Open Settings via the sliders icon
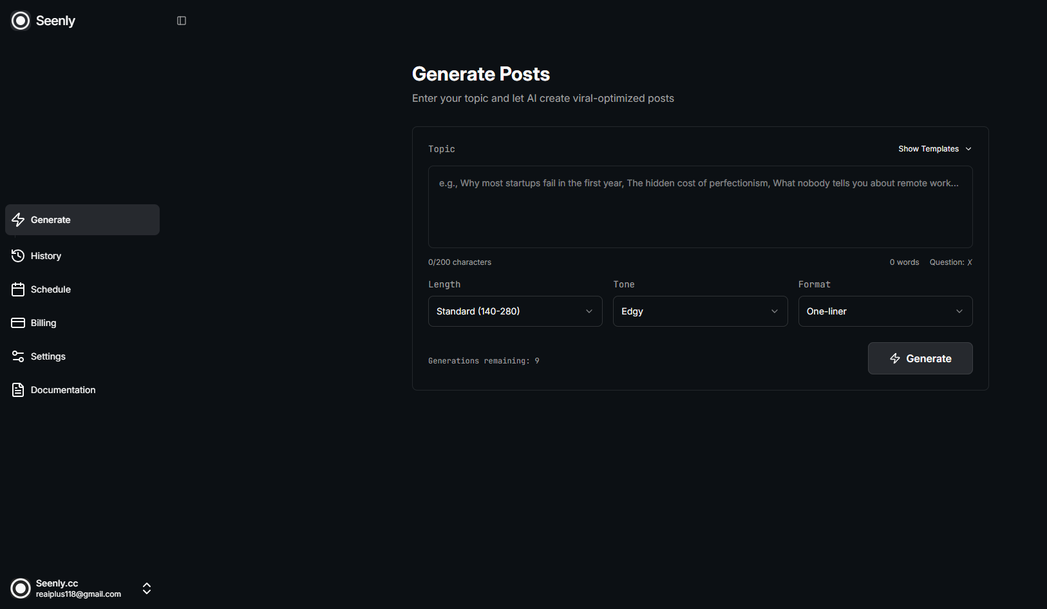Image resolution: width=1047 pixels, height=609 pixels. [x=18, y=356]
